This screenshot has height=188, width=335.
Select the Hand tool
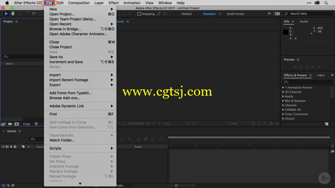tap(13, 14)
